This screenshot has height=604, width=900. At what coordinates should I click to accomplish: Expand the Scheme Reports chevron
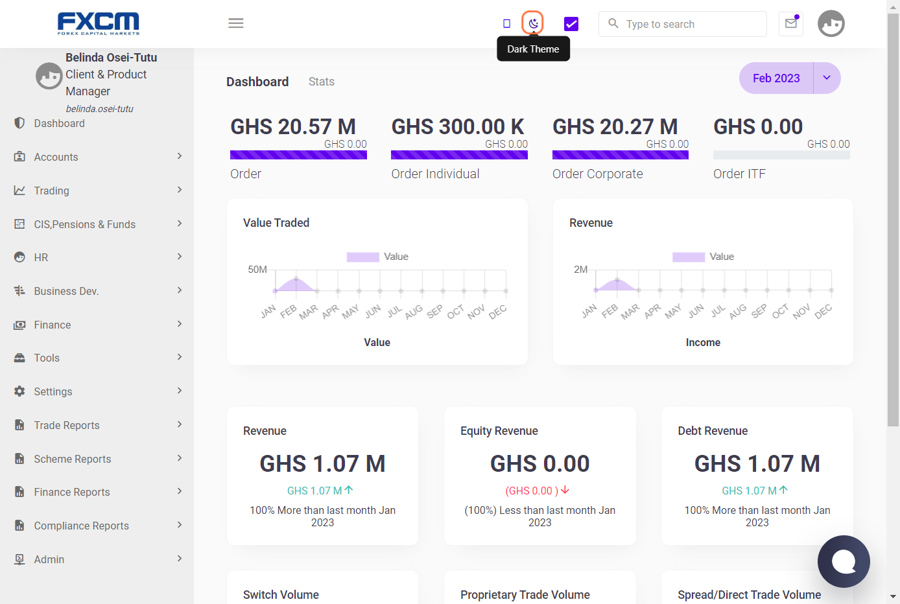[180, 458]
